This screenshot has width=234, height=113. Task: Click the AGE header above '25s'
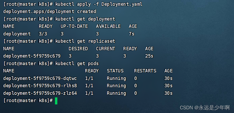pos(149,49)
